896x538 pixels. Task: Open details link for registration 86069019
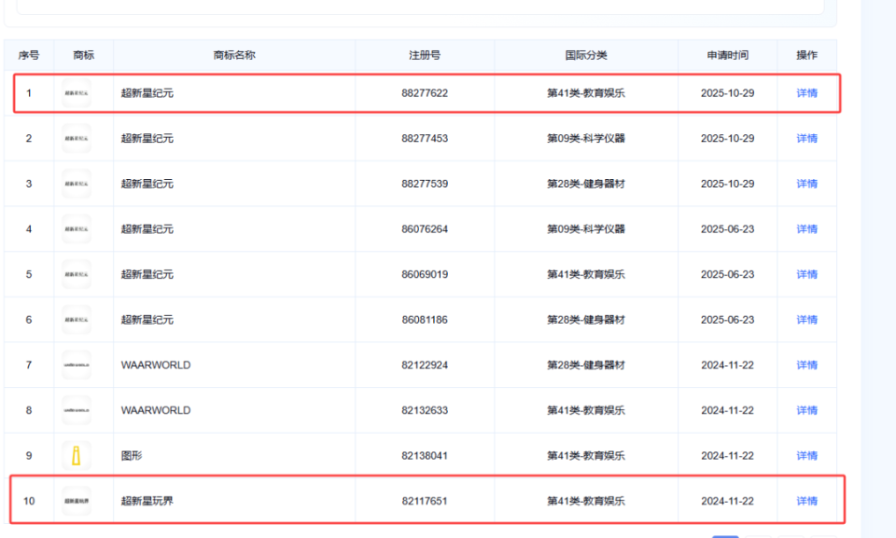[x=806, y=274]
